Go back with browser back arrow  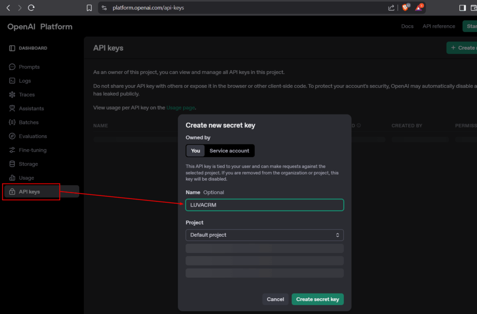click(x=8, y=8)
